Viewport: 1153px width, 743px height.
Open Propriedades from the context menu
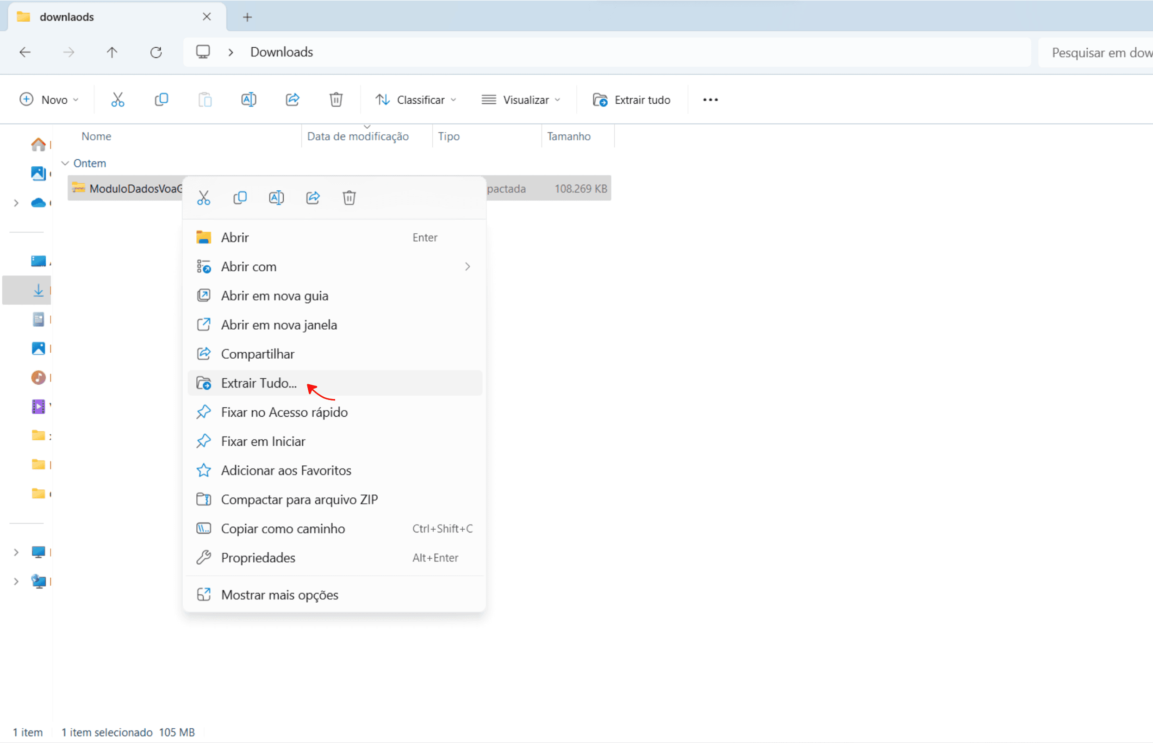[335, 558]
